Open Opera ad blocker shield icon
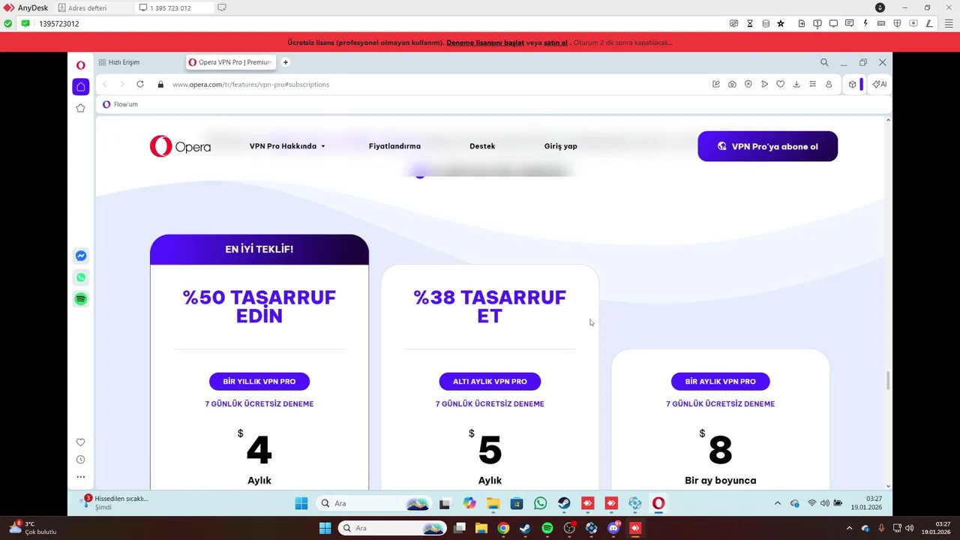 point(748,84)
